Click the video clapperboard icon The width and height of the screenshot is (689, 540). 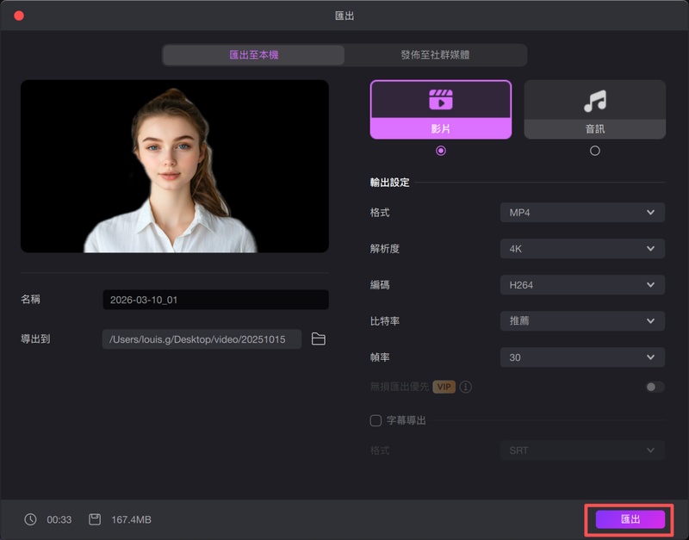point(440,99)
